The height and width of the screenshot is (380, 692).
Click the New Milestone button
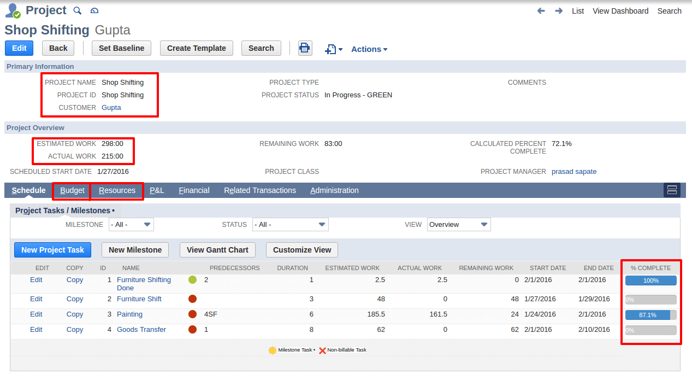[x=135, y=250]
